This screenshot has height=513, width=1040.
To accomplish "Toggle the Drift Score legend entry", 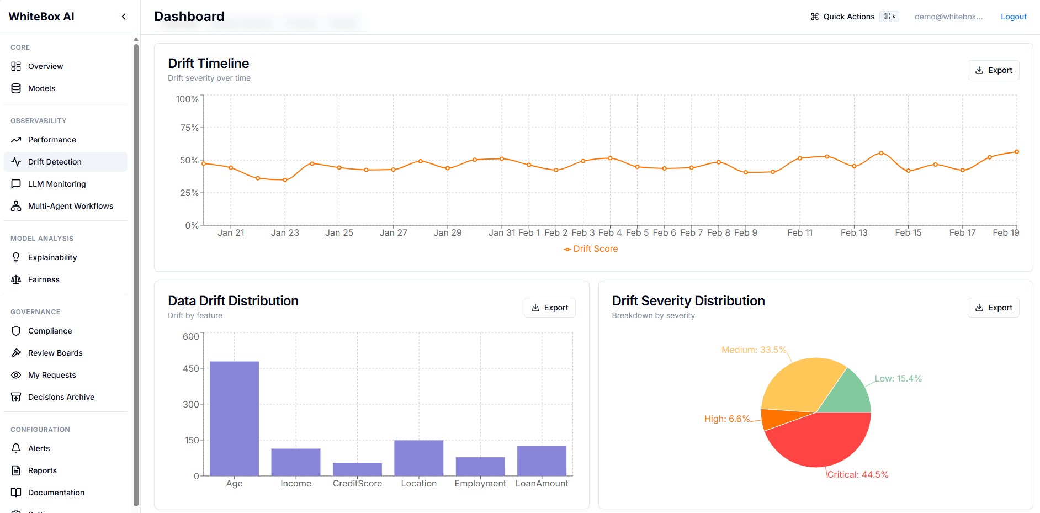I will click(x=590, y=249).
